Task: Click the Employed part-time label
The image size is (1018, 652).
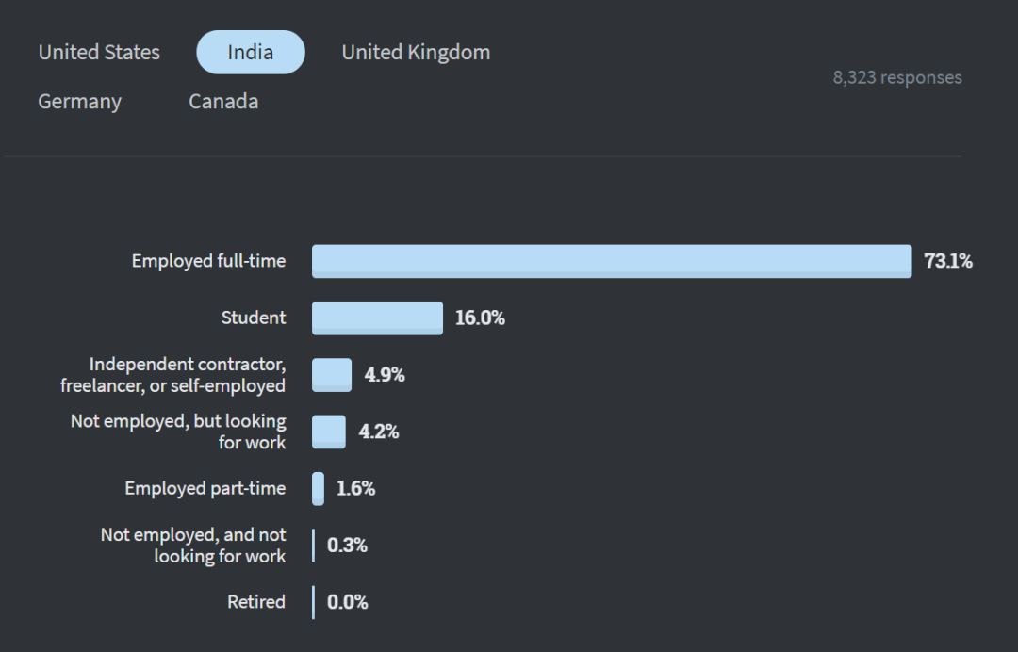Action: click(x=205, y=488)
